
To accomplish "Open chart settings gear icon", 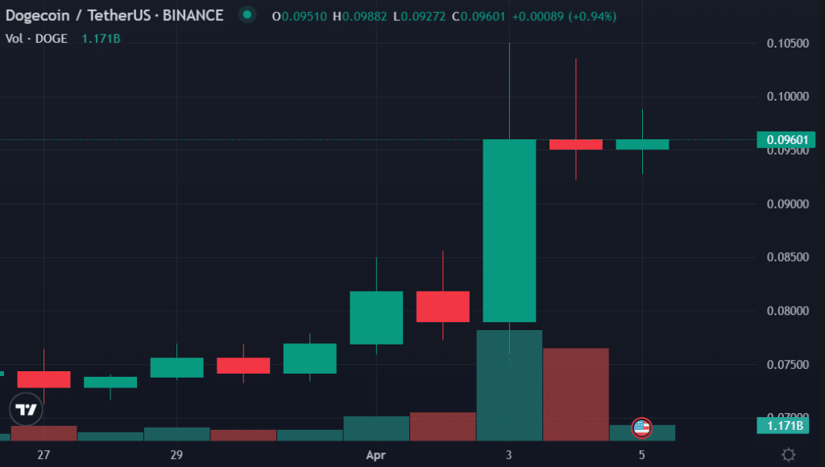I will pyautogui.click(x=788, y=454).
